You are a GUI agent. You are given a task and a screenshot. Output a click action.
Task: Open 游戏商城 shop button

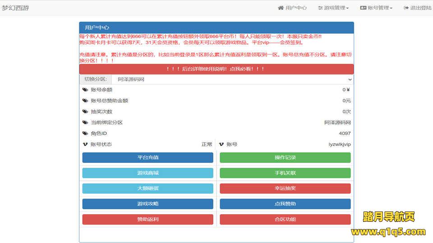point(147,173)
